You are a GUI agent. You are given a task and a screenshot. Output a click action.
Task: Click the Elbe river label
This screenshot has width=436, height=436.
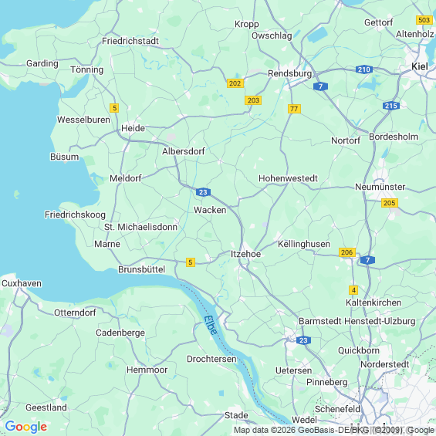(211, 326)
